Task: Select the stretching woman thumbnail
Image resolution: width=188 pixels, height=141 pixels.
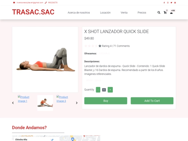Action: coord(45,103)
